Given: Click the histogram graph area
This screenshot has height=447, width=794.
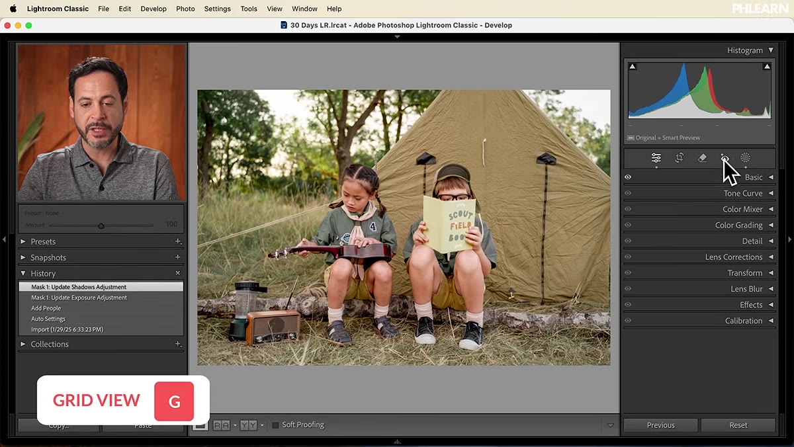Looking at the screenshot, I should [x=699, y=91].
